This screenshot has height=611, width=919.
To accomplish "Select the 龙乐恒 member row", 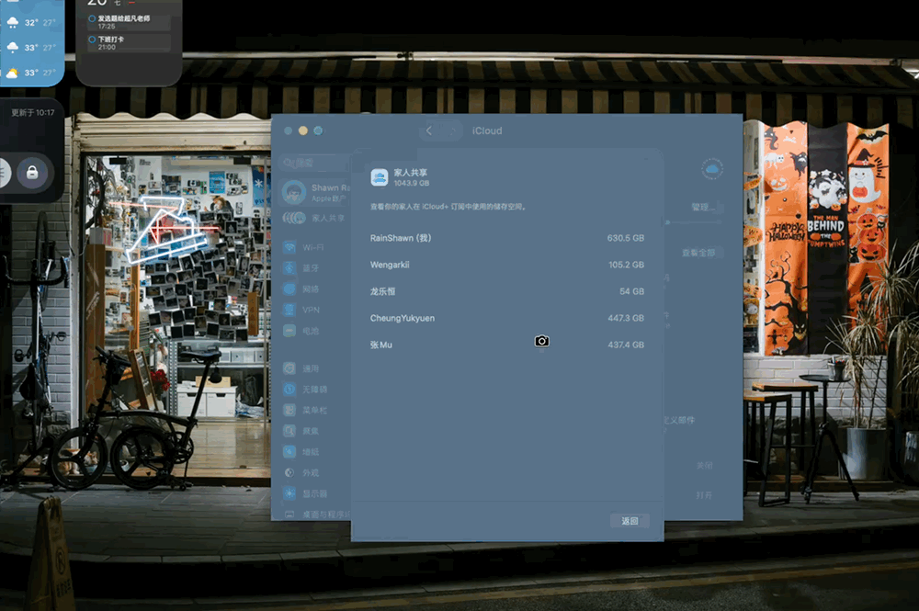I will 507,291.
